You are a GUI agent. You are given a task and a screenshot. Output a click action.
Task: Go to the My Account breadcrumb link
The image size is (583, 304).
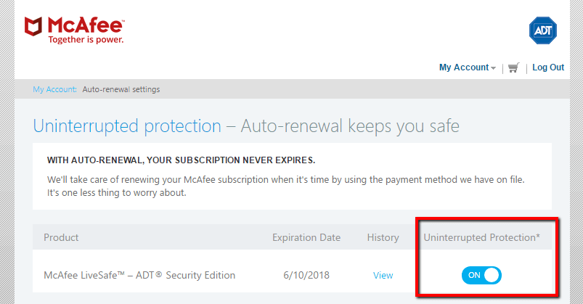click(x=54, y=89)
